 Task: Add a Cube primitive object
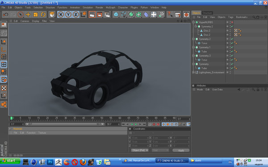(116, 15)
